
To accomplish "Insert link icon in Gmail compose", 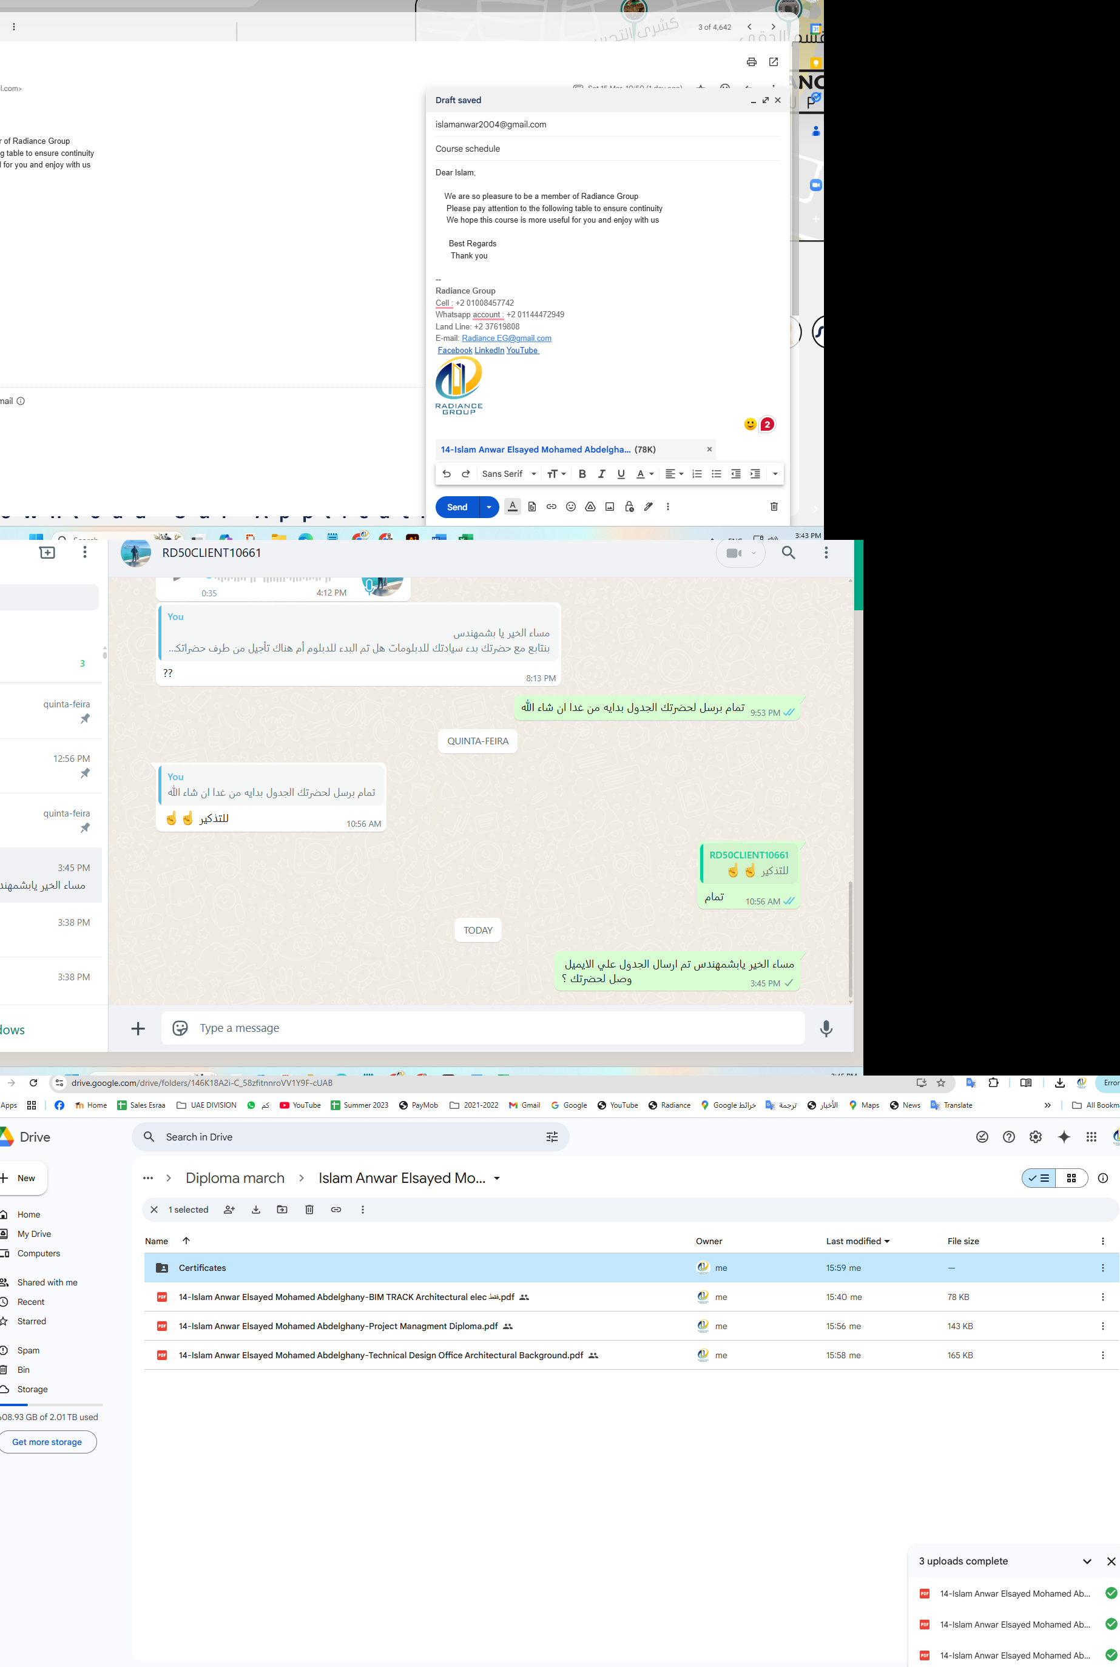I will [x=552, y=507].
